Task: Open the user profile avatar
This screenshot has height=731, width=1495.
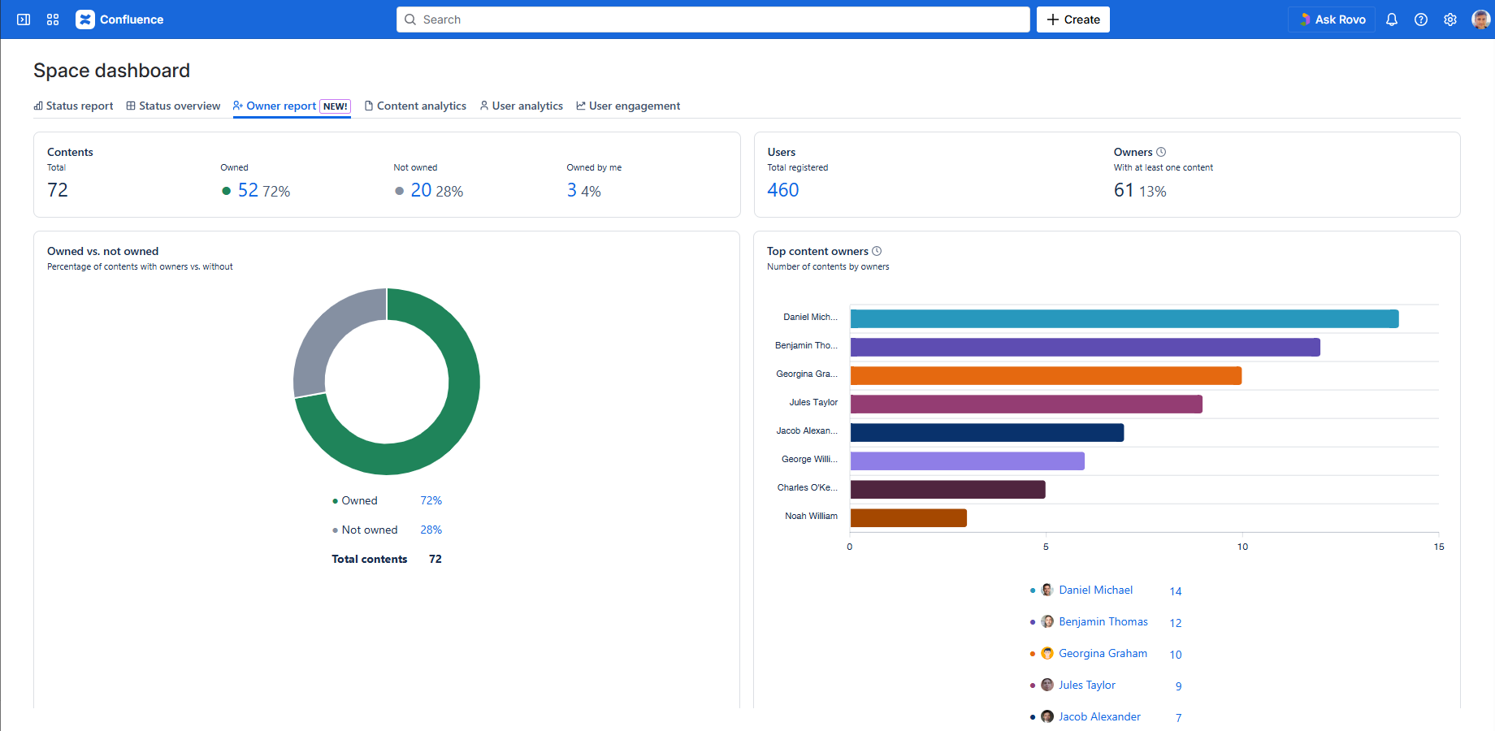Action: (x=1480, y=19)
